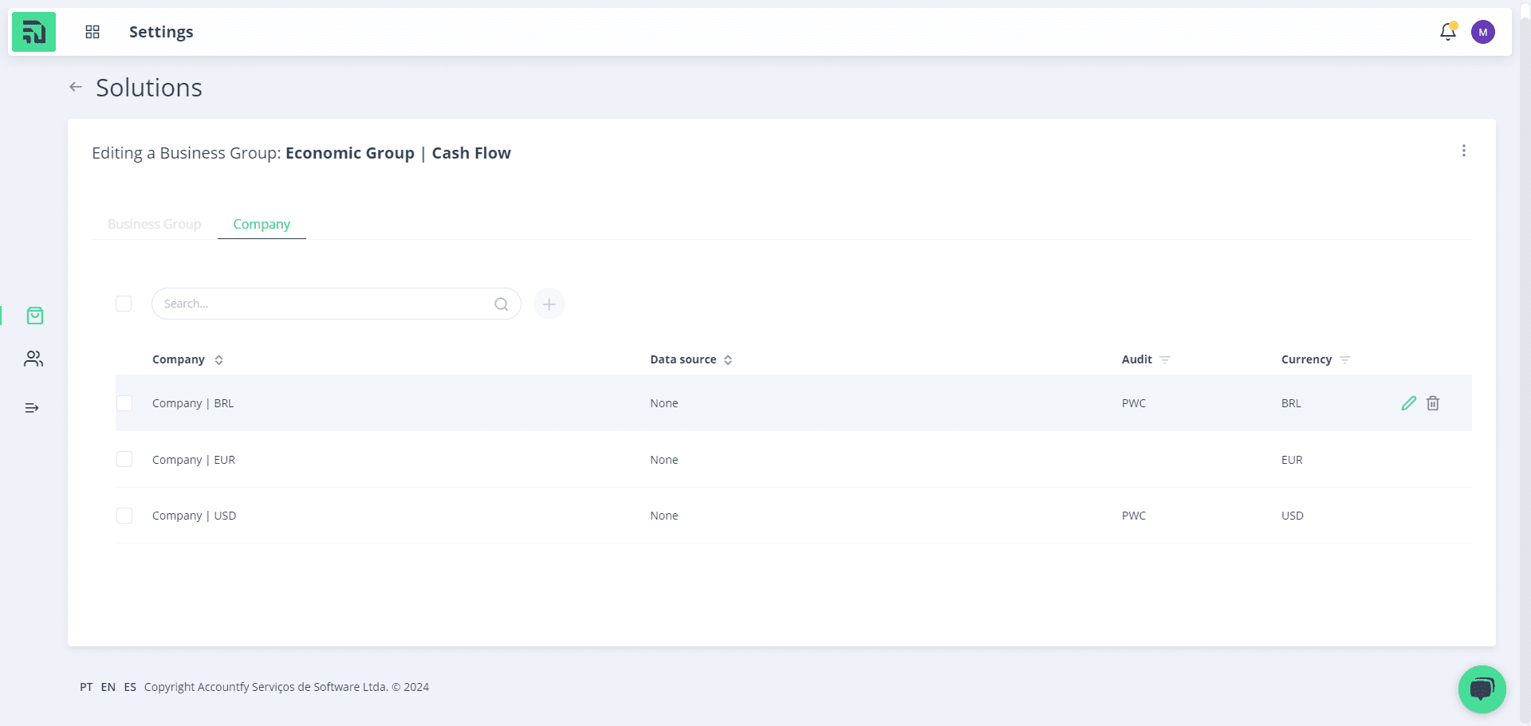Viewport: 1531px width, 726px height.
Task: Edit Company | BRL with pencil icon
Action: click(x=1409, y=403)
